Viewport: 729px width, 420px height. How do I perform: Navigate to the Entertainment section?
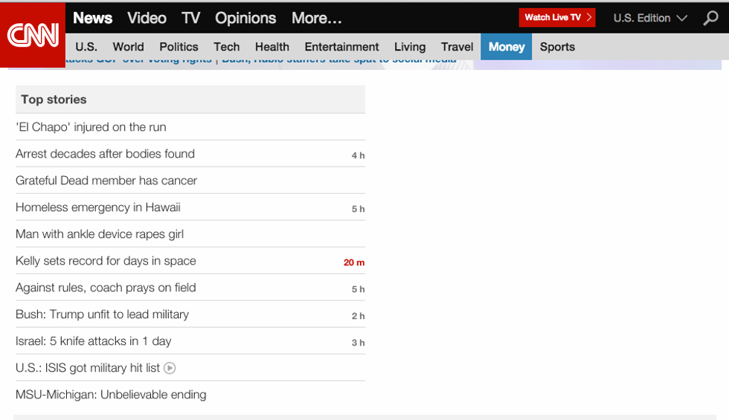click(341, 47)
